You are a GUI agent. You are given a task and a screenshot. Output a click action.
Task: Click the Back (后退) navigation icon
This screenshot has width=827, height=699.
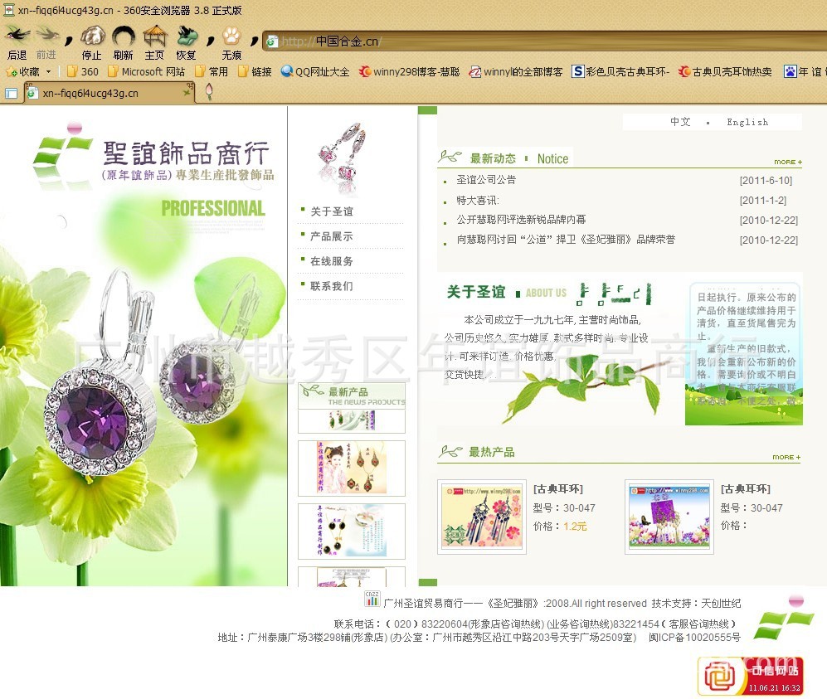click(x=17, y=37)
